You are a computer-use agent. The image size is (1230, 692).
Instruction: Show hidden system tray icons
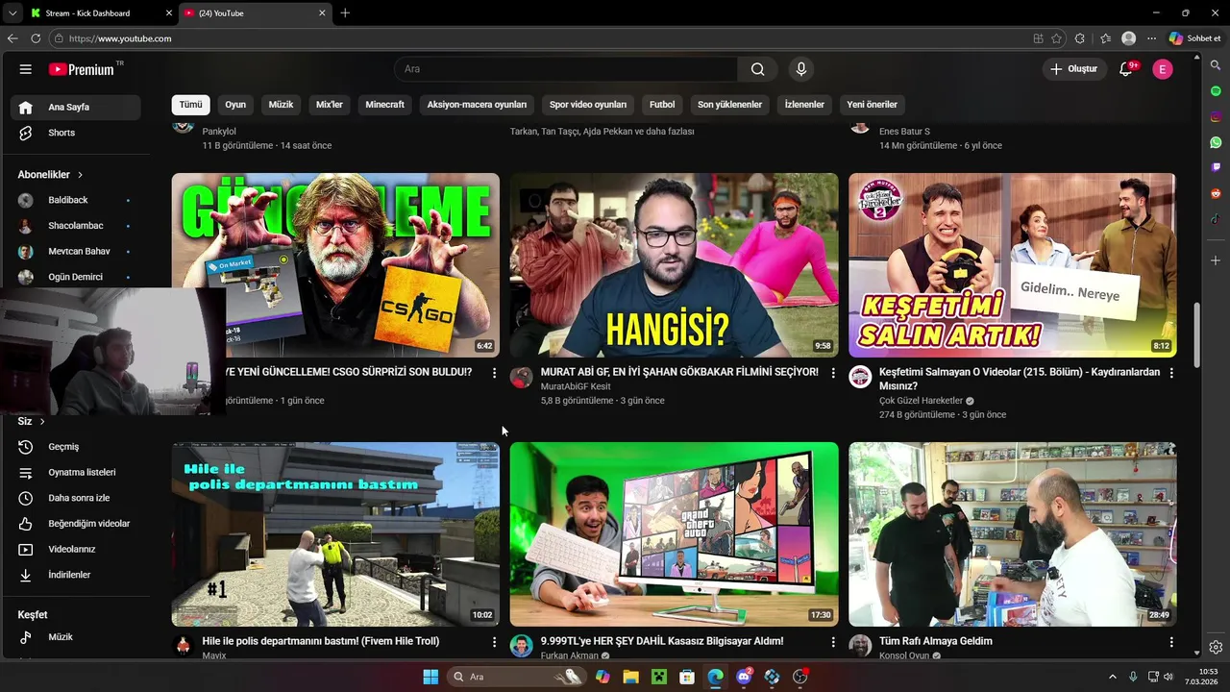1113,677
